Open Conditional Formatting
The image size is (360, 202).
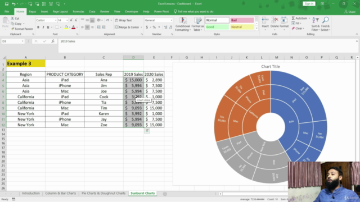(183, 24)
